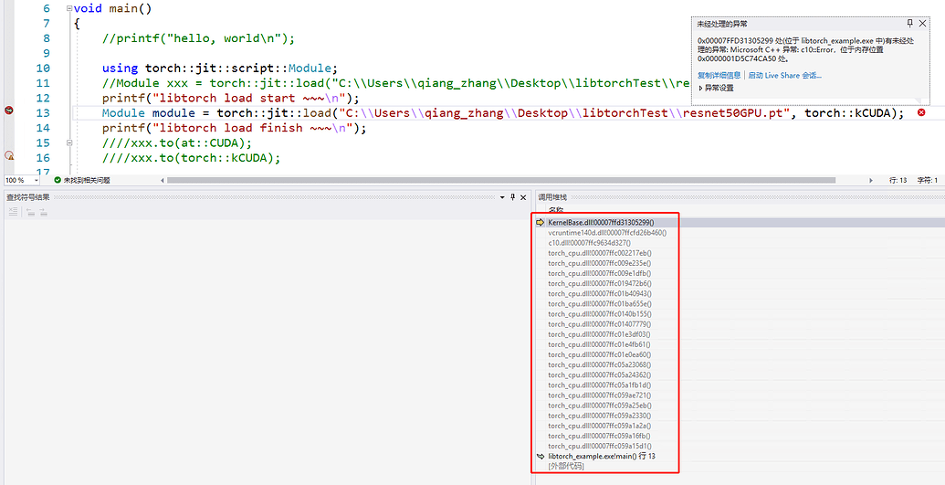
Task: Select the c10.dll stack frame entry
Action: pyautogui.click(x=589, y=243)
